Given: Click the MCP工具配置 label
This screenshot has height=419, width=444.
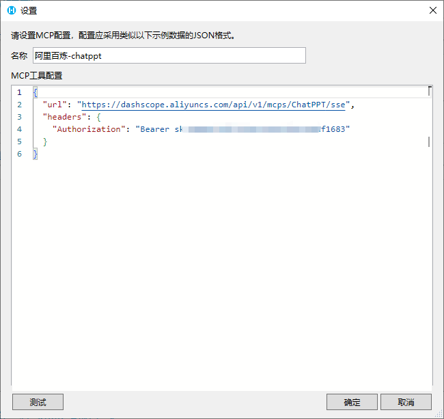Looking at the screenshot, I should (36, 76).
